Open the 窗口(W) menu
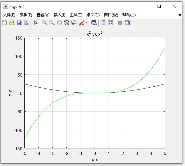Screen dimensions: 185x166 coord(111,15)
